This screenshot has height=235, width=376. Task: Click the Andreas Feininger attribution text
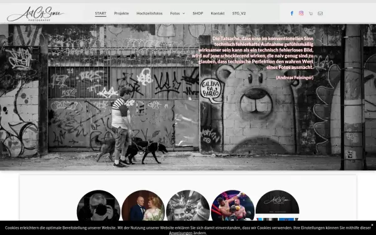295,78
